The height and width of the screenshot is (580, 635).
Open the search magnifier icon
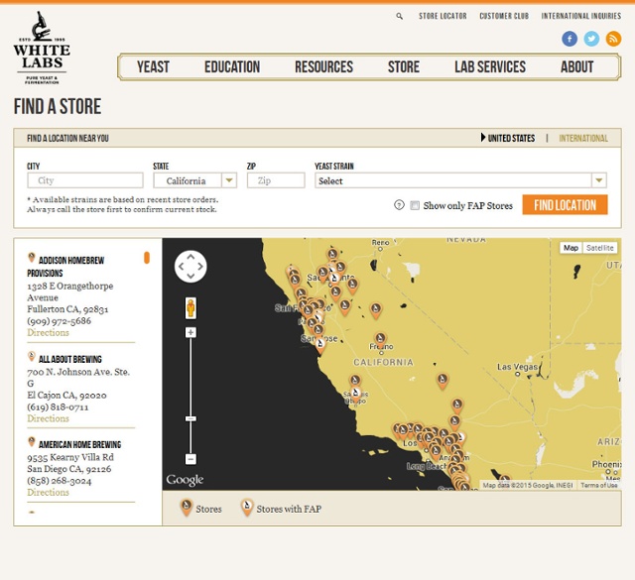tap(399, 16)
